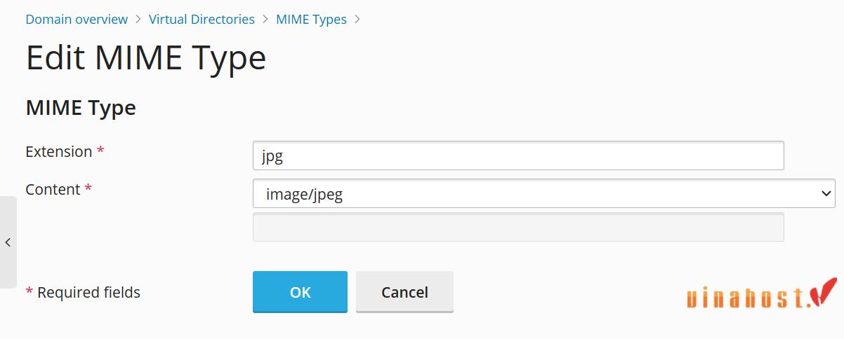Expand the collapsed sidebar with left-edge chevron
Viewport: 844px width, 339px height.
tap(8, 242)
